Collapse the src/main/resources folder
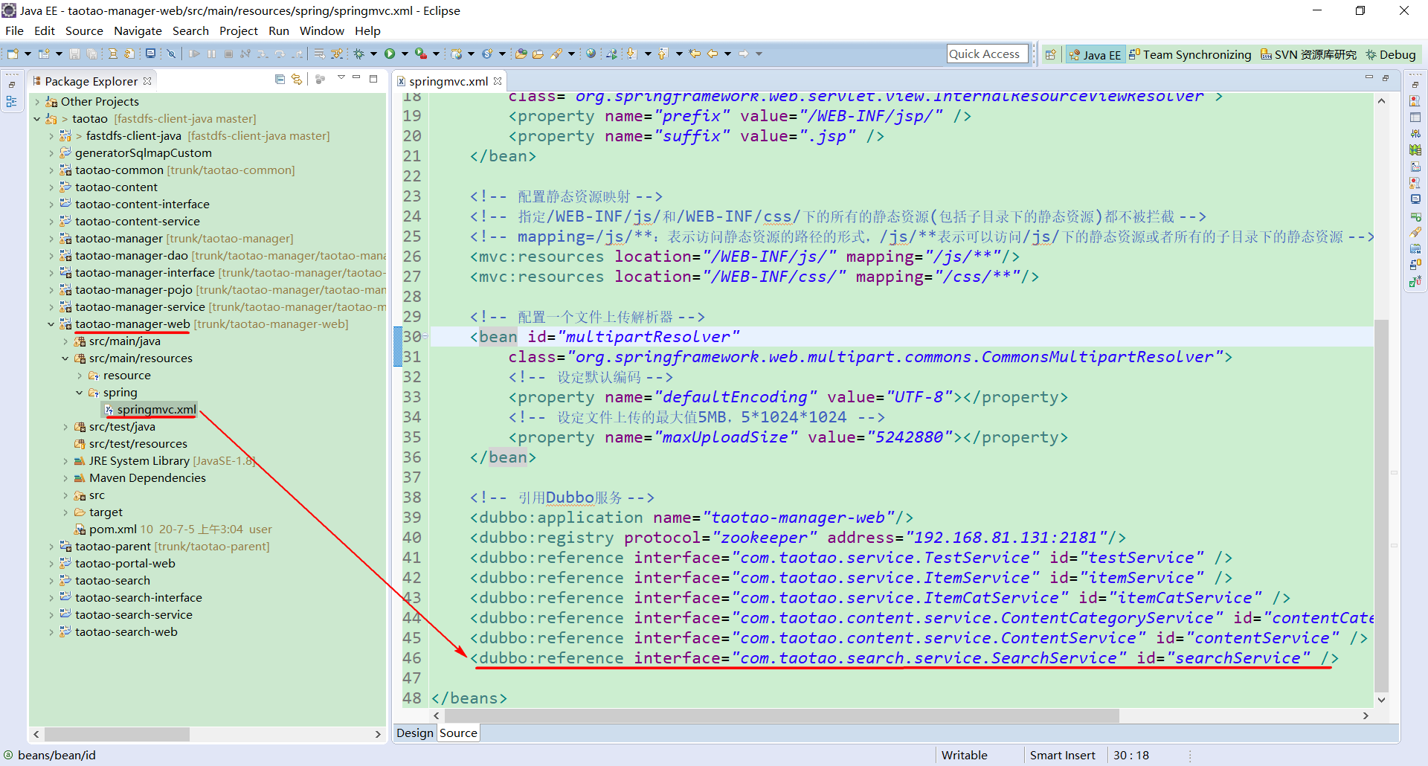 coord(65,358)
